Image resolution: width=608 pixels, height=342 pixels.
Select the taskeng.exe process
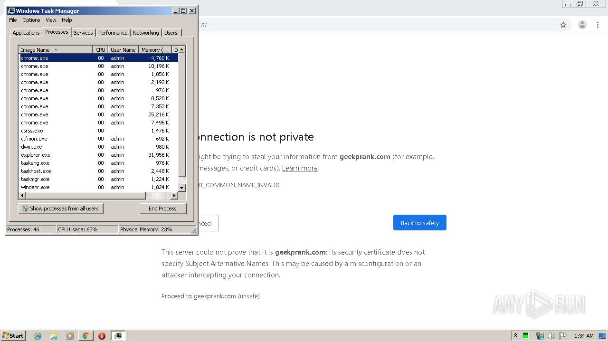[98, 163]
